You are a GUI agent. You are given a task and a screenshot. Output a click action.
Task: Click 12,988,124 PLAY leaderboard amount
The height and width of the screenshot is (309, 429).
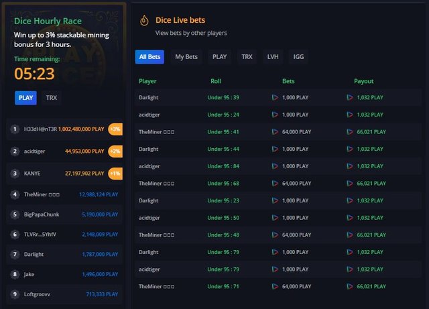[x=99, y=194]
